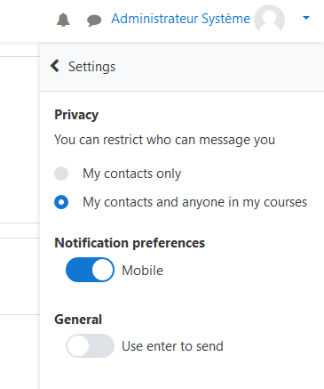Image resolution: width=324 pixels, height=389 pixels.
Task: Select the My contacts only radio button
Action: tap(61, 174)
